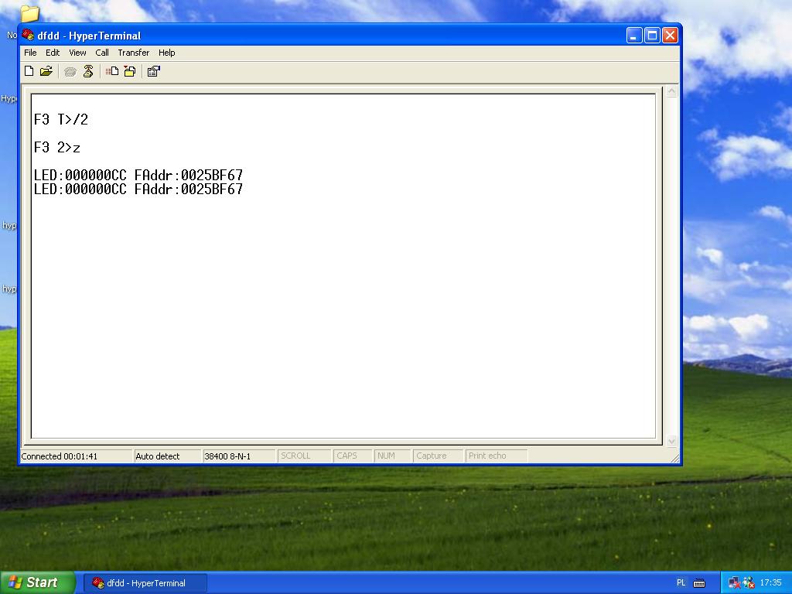Minimize the HyperTerminal window
Screen dimensions: 792x594
(634, 36)
